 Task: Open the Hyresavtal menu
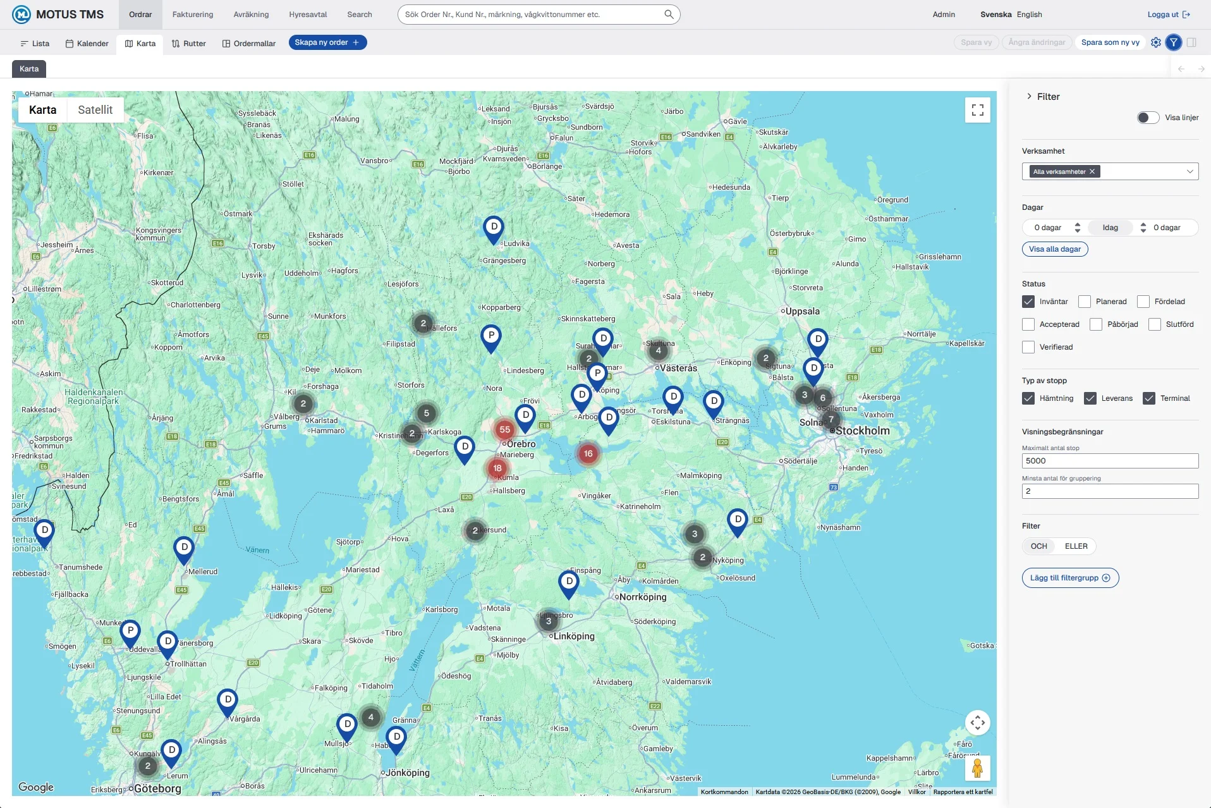[x=308, y=15]
